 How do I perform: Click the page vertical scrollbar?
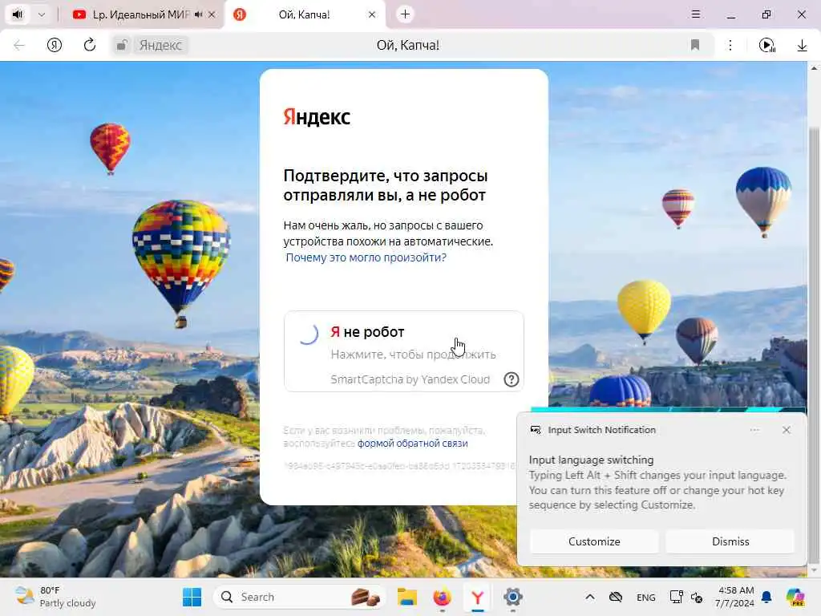(x=814, y=346)
